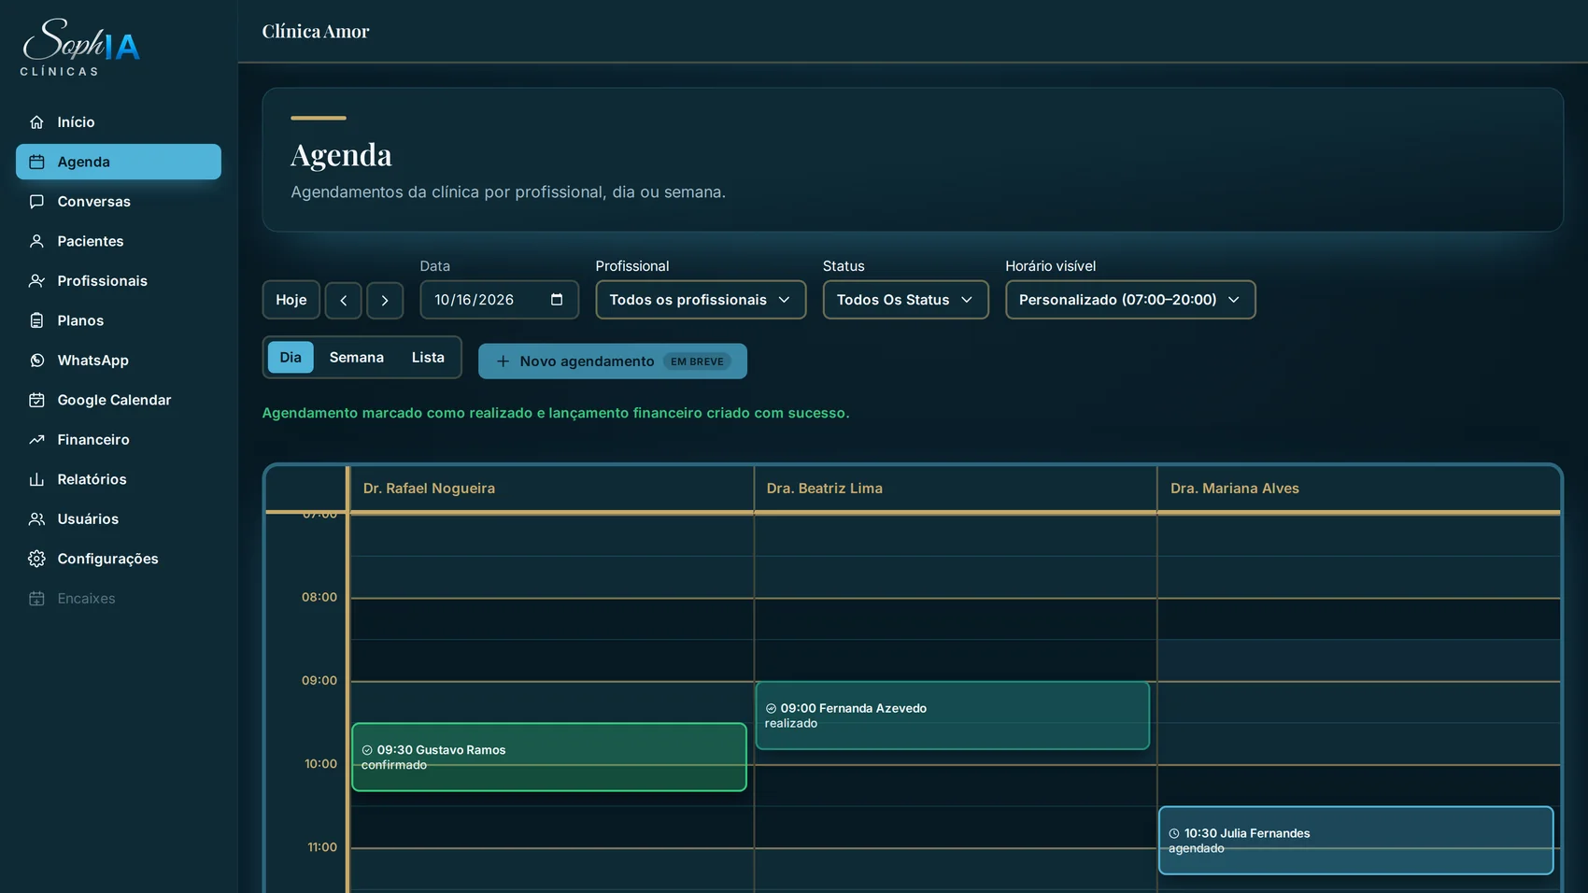Go to previous day arrow
Image resolution: width=1588 pixels, height=893 pixels.
pyautogui.click(x=344, y=301)
